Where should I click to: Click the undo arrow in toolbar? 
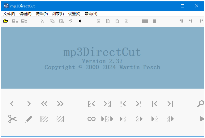pyautogui.click(x=71, y=21)
